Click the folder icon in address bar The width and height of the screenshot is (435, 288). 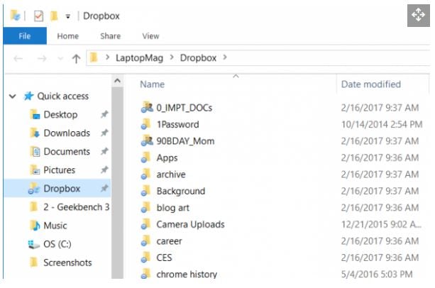pos(94,57)
